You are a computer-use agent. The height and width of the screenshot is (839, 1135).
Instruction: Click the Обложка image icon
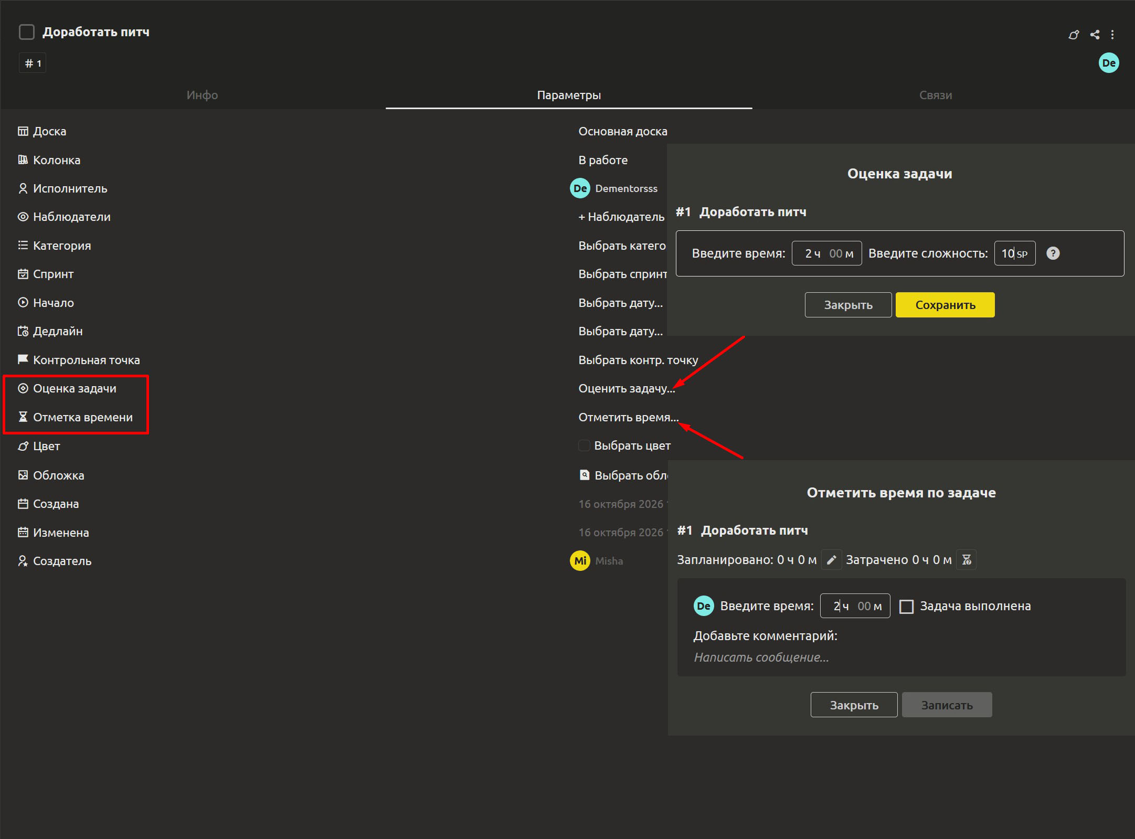point(23,475)
